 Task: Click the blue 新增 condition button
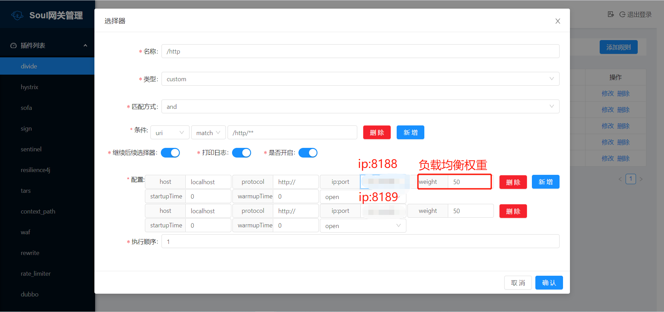pyautogui.click(x=410, y=132)
